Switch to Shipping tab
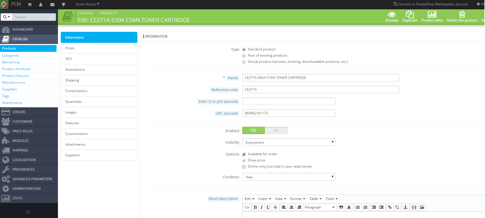The width and height of the screenshot is (485, 218). (99, 80)
